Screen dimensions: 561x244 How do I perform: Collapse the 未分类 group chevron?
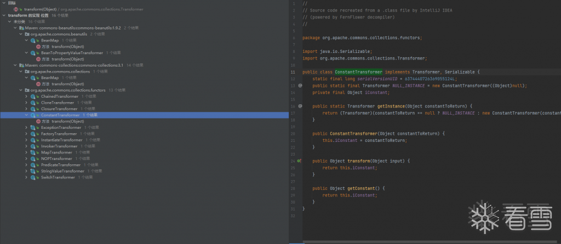10,22
